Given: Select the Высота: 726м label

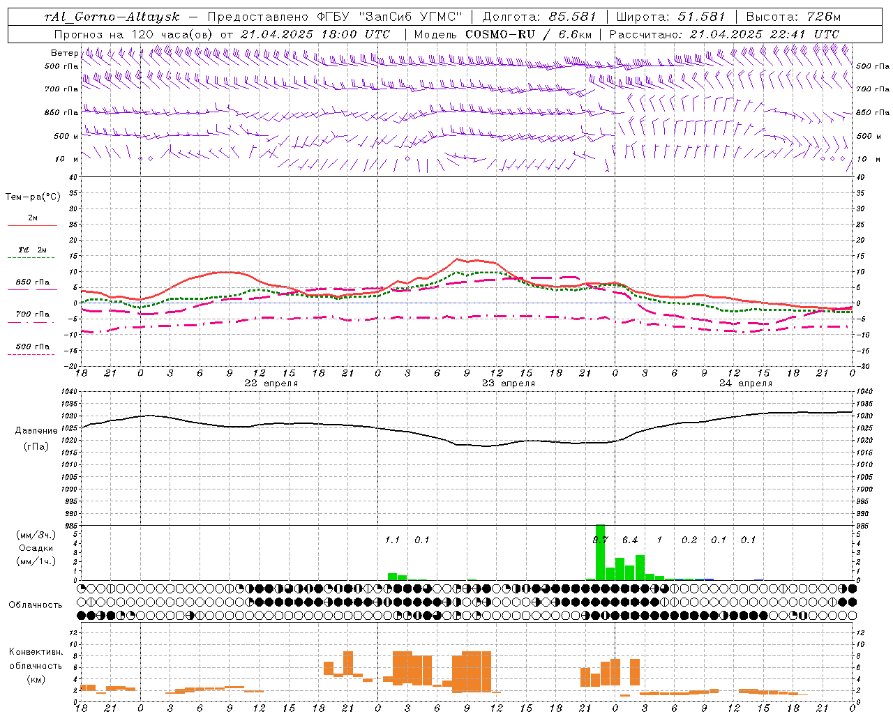Looking at the screenshot, I should click(x=793, y=17).
